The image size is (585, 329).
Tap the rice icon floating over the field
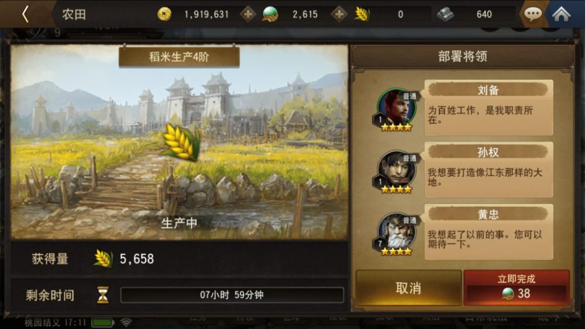click(181, 143)
